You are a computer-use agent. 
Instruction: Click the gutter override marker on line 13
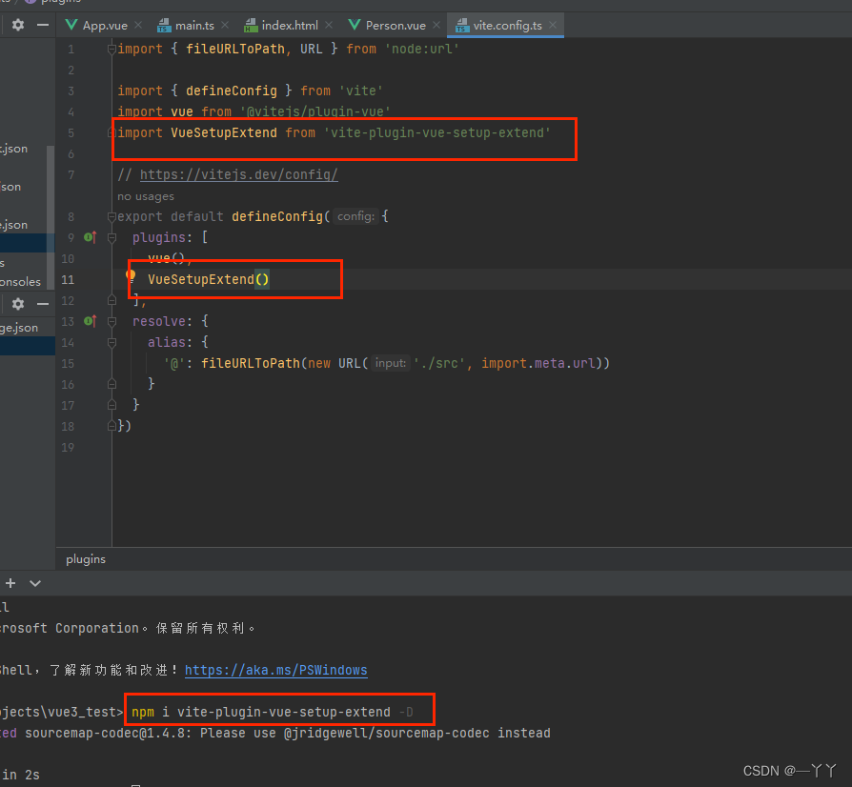[91, 321]
